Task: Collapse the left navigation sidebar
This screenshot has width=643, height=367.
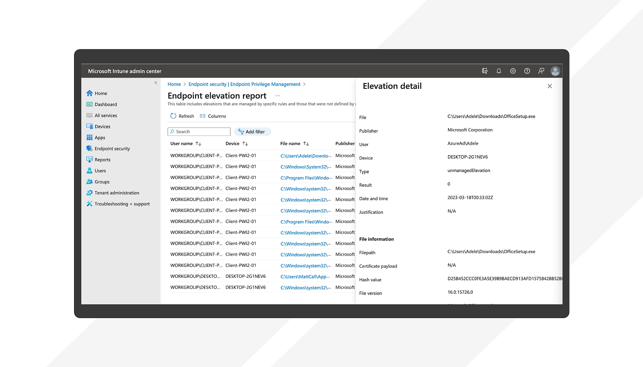Action: tap(156, 83)
